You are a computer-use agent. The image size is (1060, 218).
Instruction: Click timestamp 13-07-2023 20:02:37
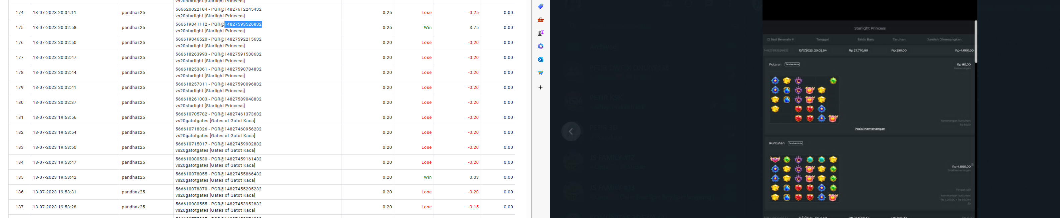55,103
